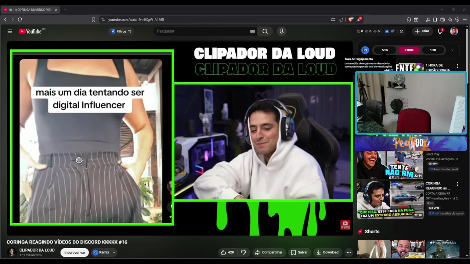Click Salvar to save video
This screenshot has height=264, width=470.
tap(299, 252)
